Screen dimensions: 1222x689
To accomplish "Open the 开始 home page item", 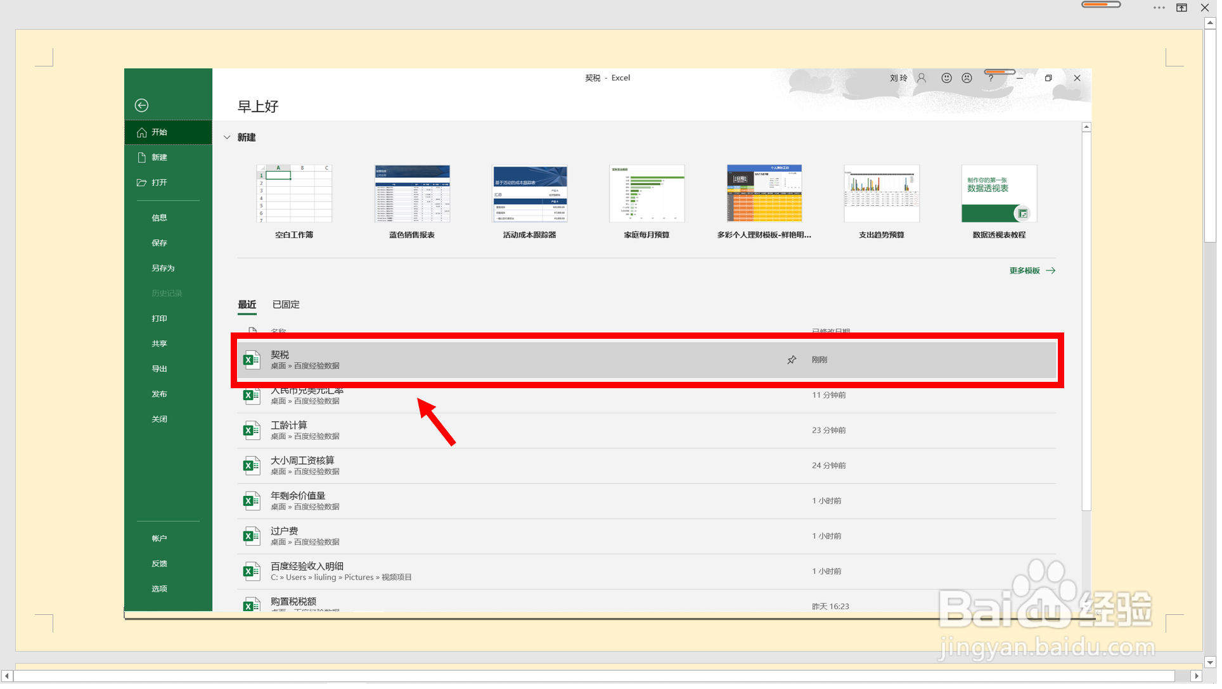I will tap(169, 133).
